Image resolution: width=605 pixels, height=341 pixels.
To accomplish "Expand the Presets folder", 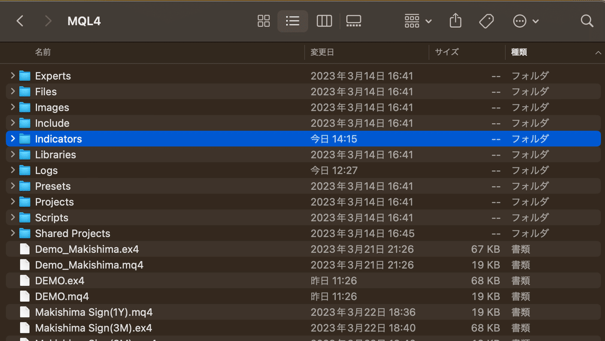I will [13, 186].
